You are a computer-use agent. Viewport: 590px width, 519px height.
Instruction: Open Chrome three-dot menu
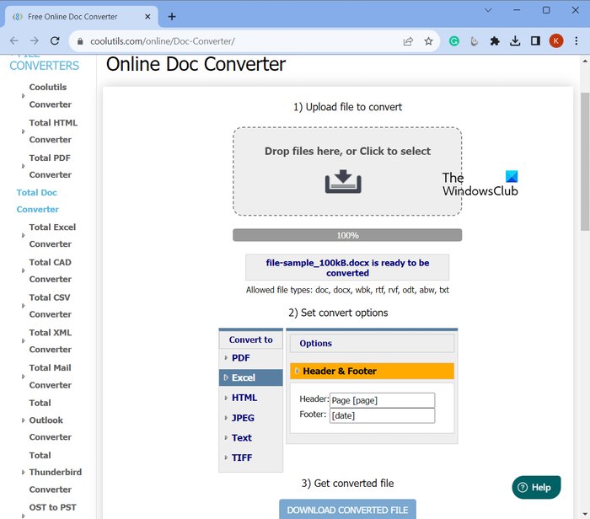coord(576,41)
